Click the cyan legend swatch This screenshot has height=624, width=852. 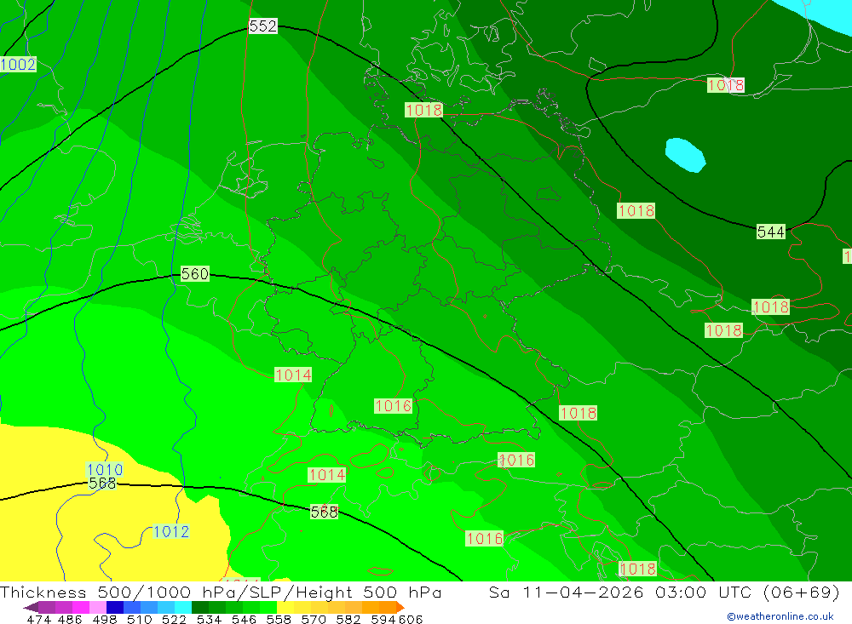click(183, 607)
